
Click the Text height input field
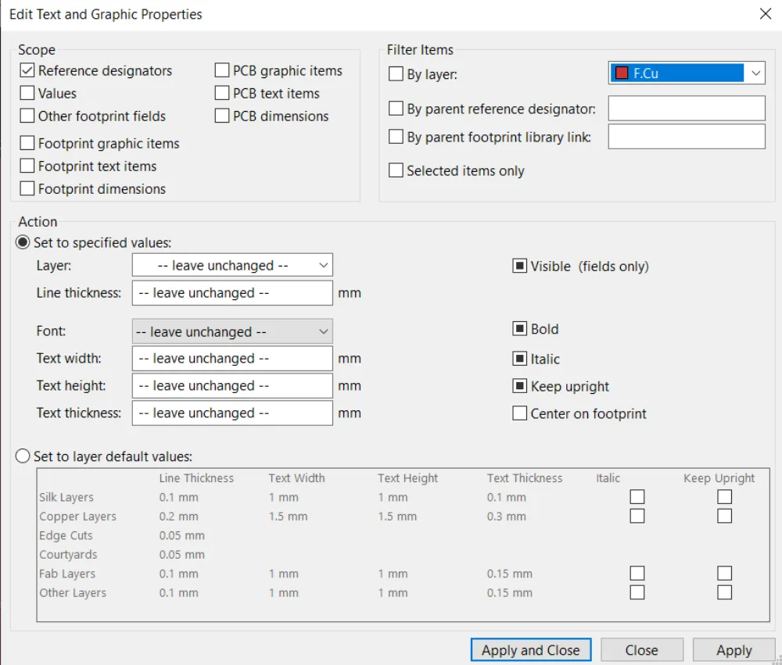(x=232, y=386)
